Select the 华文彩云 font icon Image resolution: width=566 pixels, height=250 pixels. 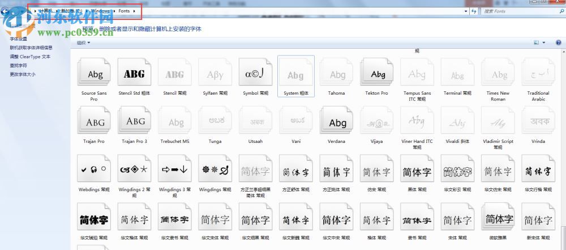click(x=458, y=168)
